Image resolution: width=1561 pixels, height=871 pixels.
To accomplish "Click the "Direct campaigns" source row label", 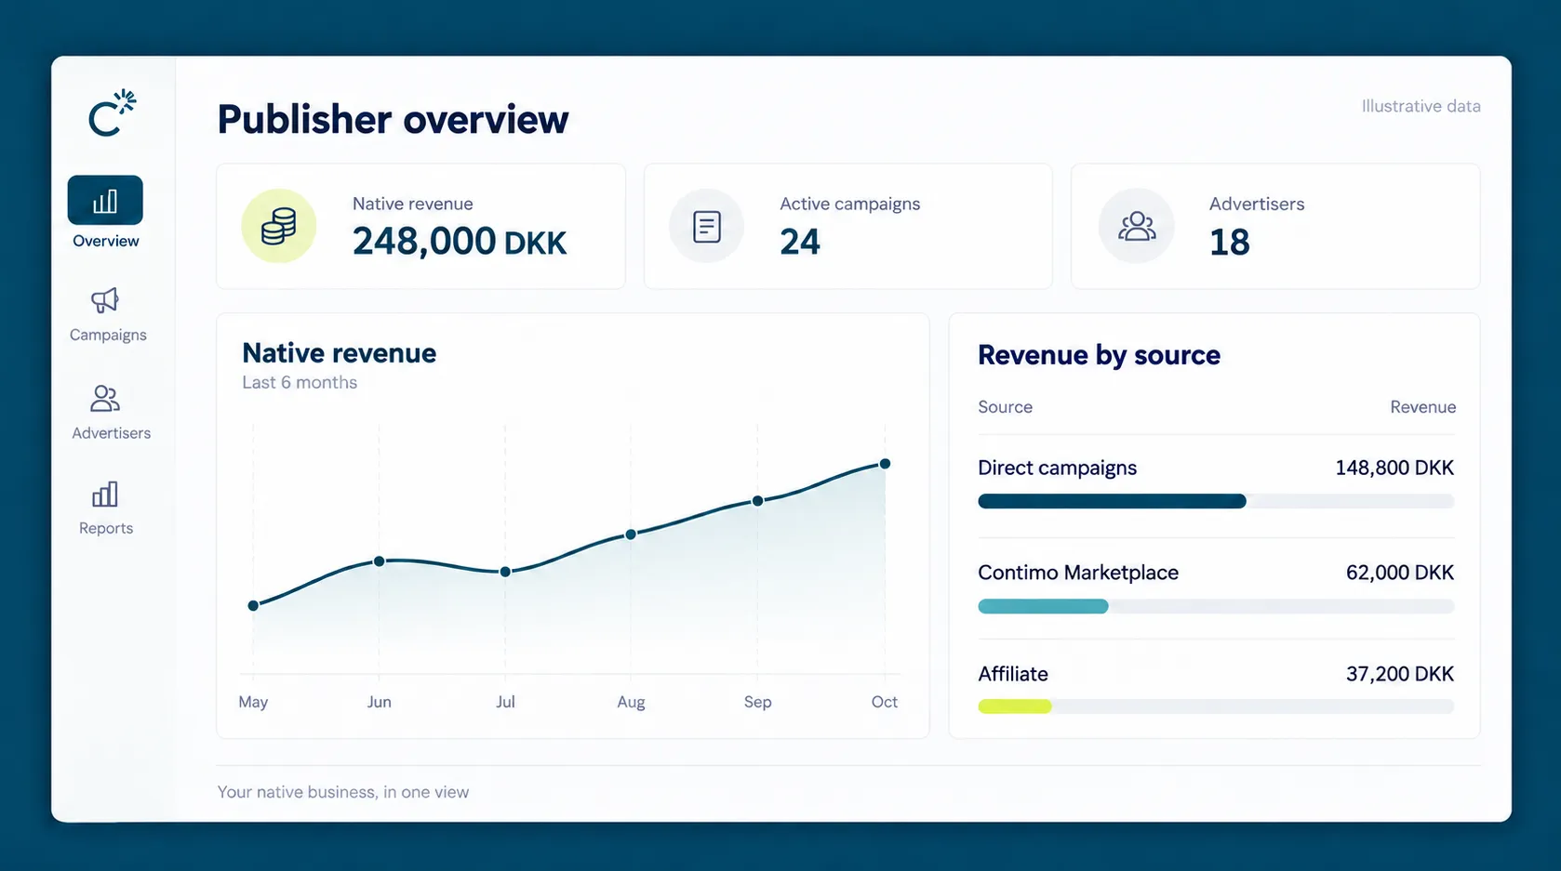I will [x=1057, y=468].
